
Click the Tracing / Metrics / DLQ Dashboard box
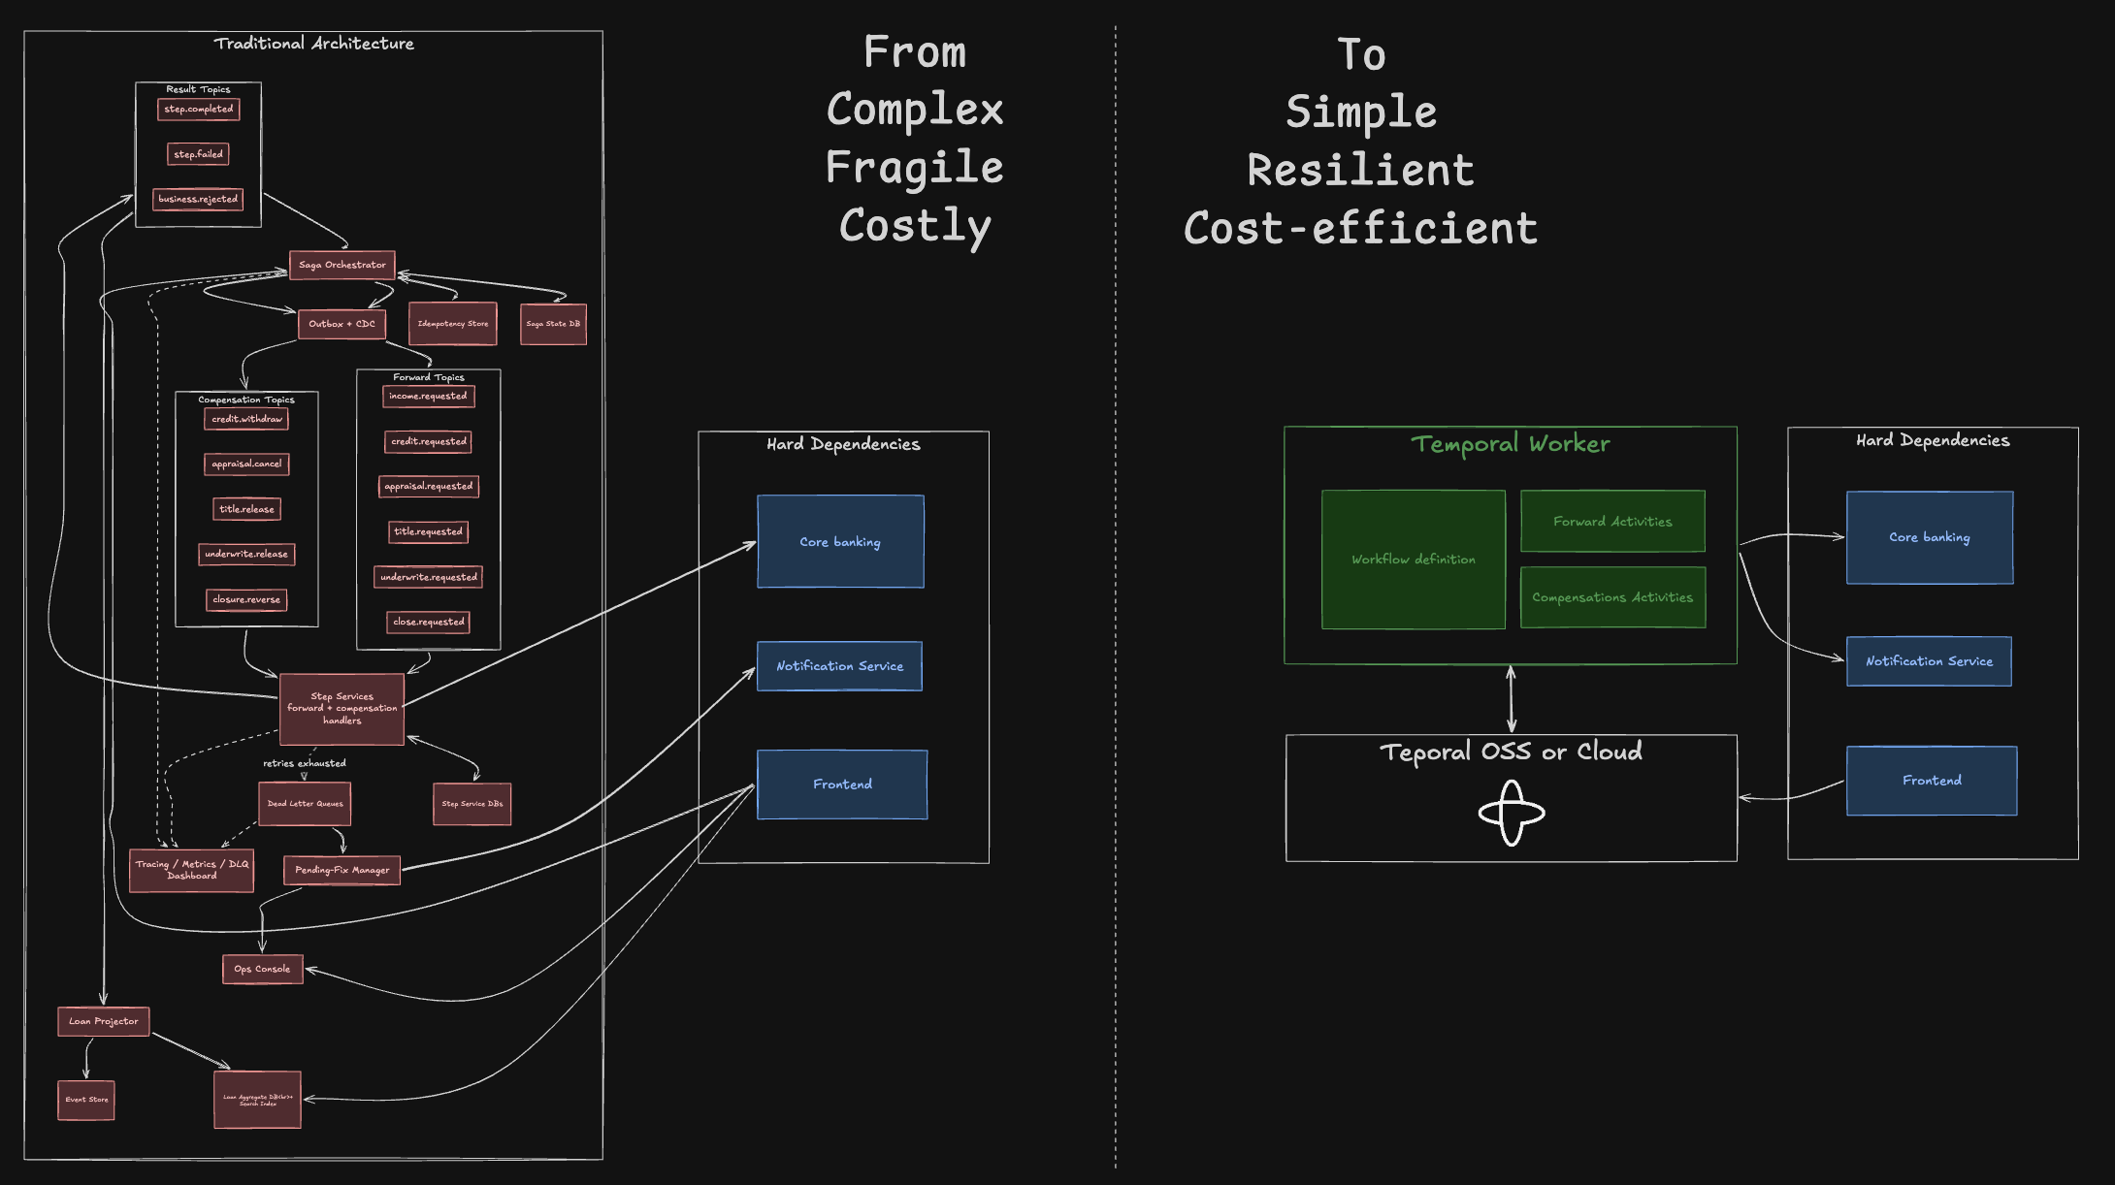[191, 870]
